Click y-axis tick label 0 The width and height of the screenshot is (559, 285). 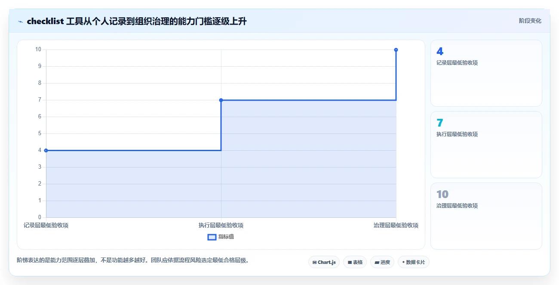coord(40,217)
